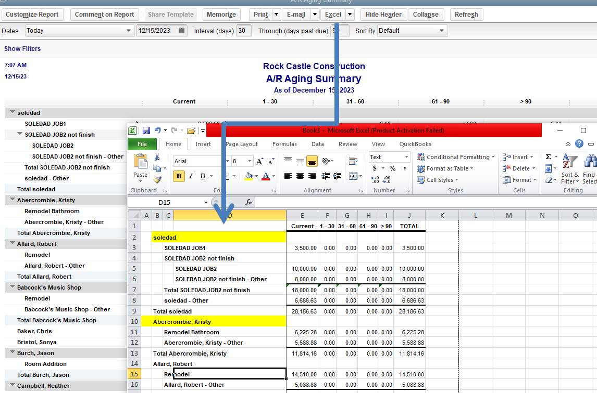Switch to the Formulas ribbon tab
This screenshot has width=597, height=393.
tap(284, 144)
